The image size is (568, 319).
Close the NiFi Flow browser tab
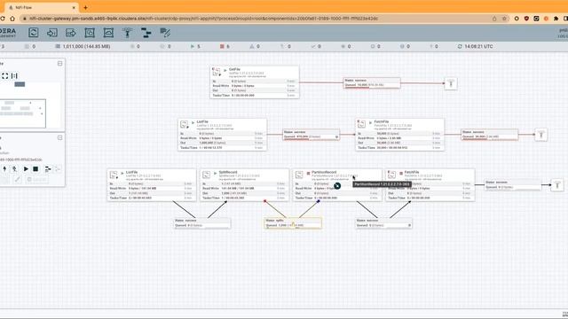[x=74, y=8]
